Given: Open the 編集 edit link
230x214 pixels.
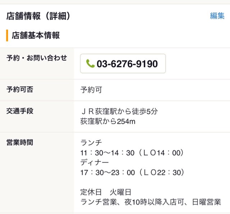Looking at the screenshot, I should (x=217, y=16).
